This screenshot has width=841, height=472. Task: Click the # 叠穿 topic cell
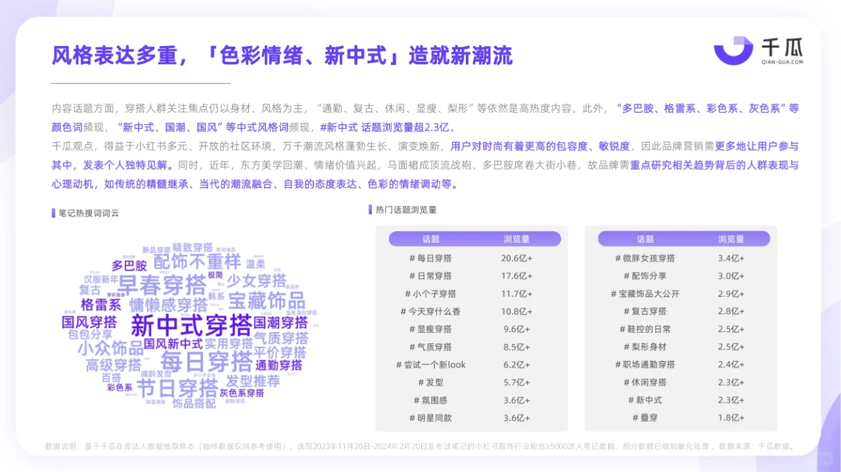tap(645, 418)
